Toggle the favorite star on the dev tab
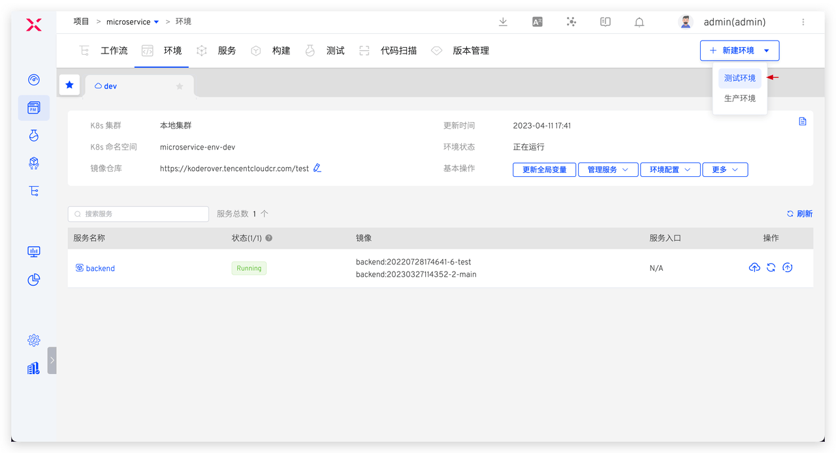This screenshot has width=836, height=453. click(180, 86)
